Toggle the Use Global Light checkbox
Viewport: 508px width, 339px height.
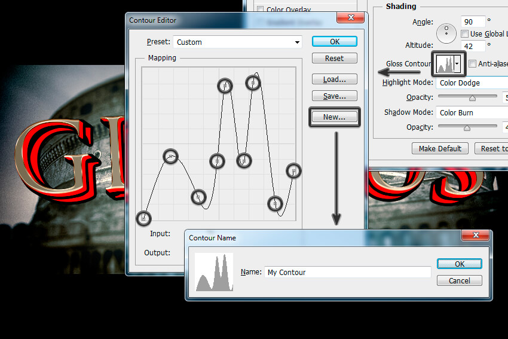click(x=464, y=33)
